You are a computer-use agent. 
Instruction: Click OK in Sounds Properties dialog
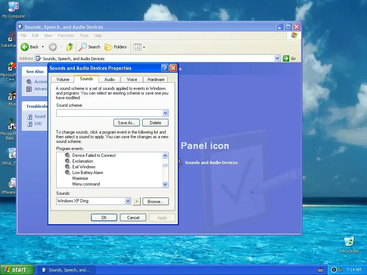coord(104,217)
